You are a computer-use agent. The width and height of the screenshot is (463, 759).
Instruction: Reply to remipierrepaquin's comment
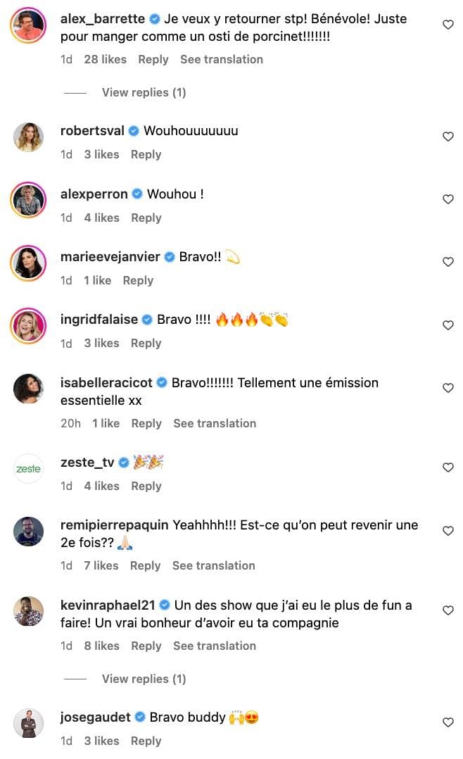145,565
